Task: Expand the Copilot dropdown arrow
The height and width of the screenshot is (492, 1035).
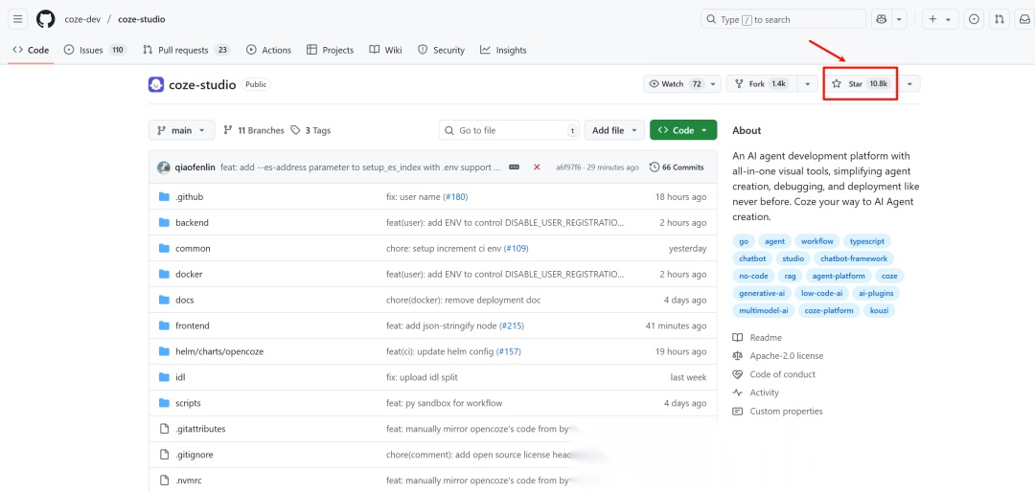Action: click(899, 19)
